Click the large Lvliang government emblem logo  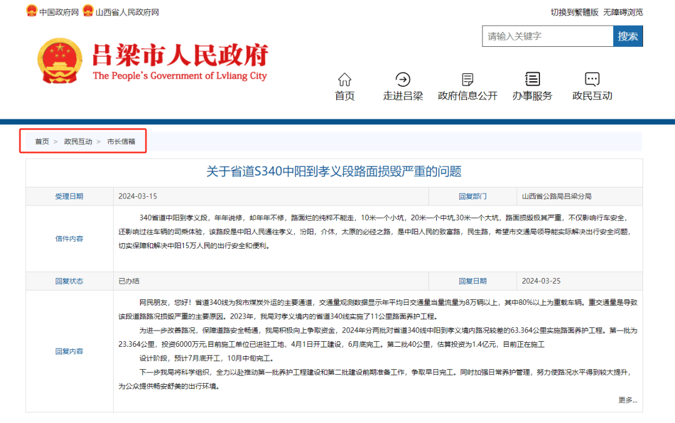click(x=60, y=61)
